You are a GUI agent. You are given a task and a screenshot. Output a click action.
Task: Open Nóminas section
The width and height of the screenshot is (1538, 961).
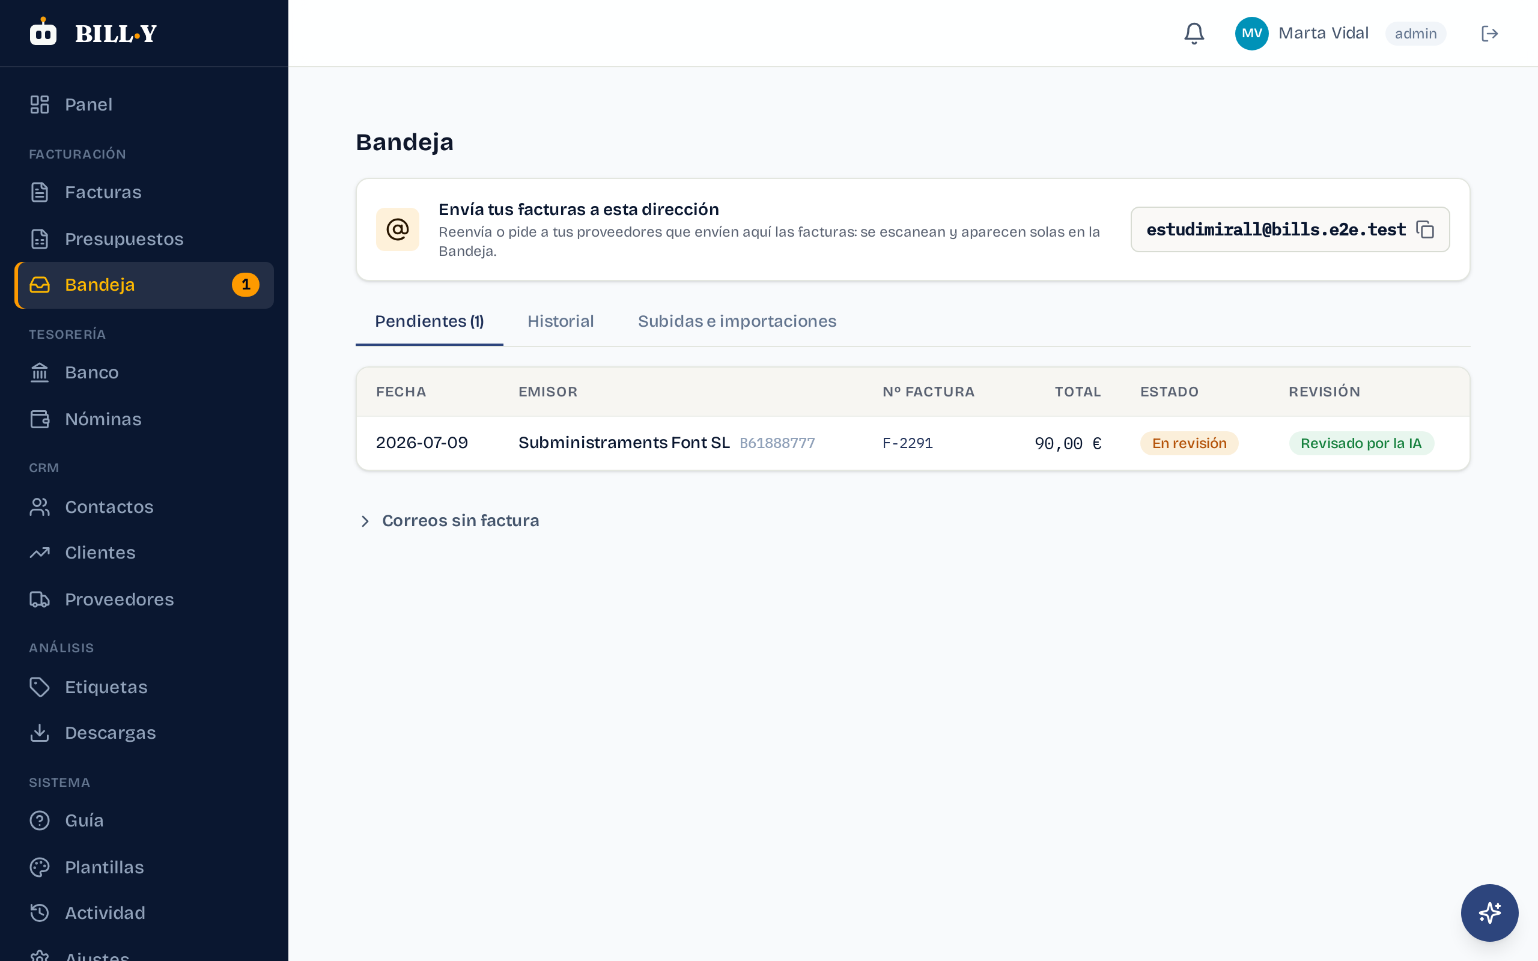[x=144, y=419]
